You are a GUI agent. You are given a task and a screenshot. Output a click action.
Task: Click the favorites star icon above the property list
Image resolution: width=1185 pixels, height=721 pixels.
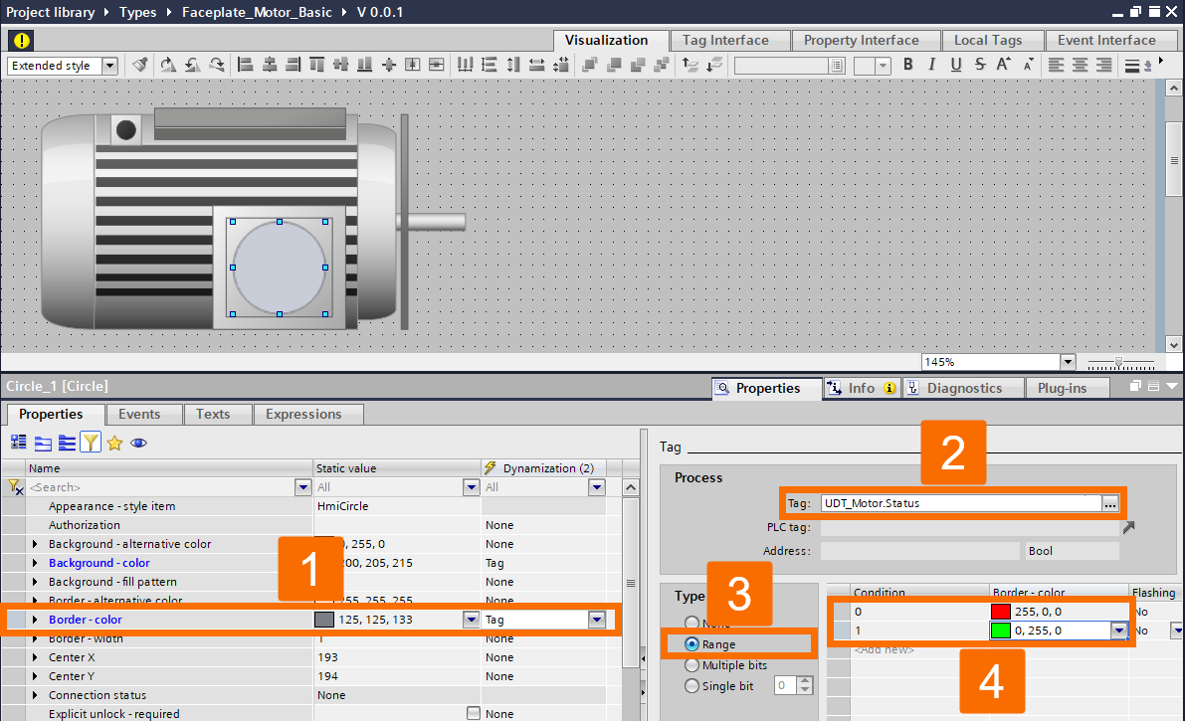pyautogui.click(x=114, y=442)
